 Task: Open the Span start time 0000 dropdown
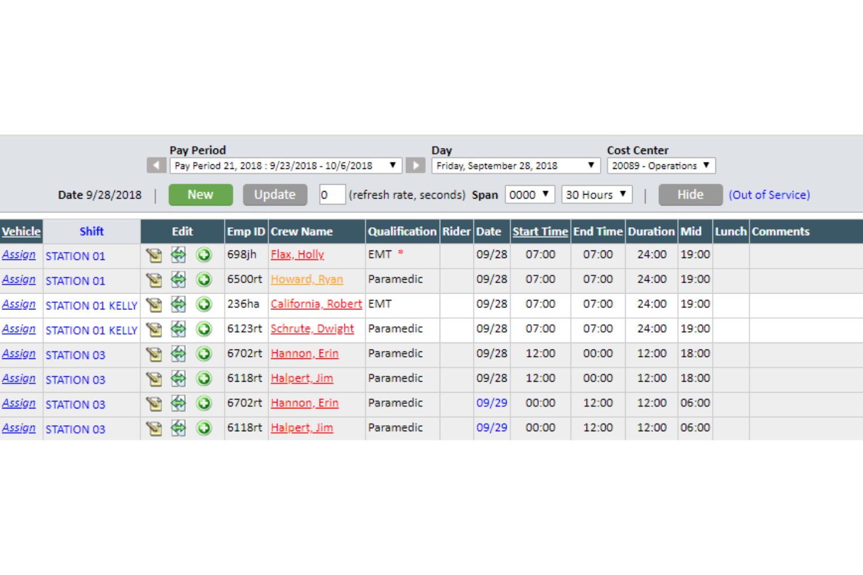[529, 195]
